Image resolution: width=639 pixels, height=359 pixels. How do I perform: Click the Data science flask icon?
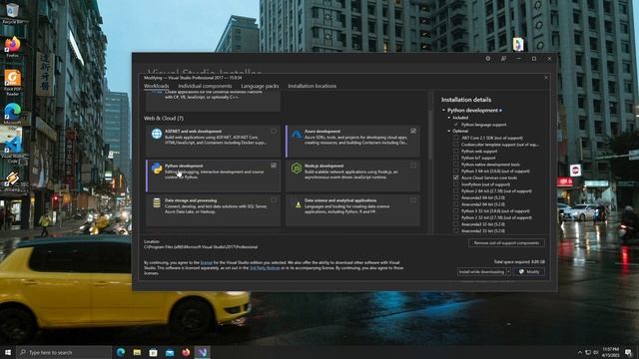[x=298, y=204]
